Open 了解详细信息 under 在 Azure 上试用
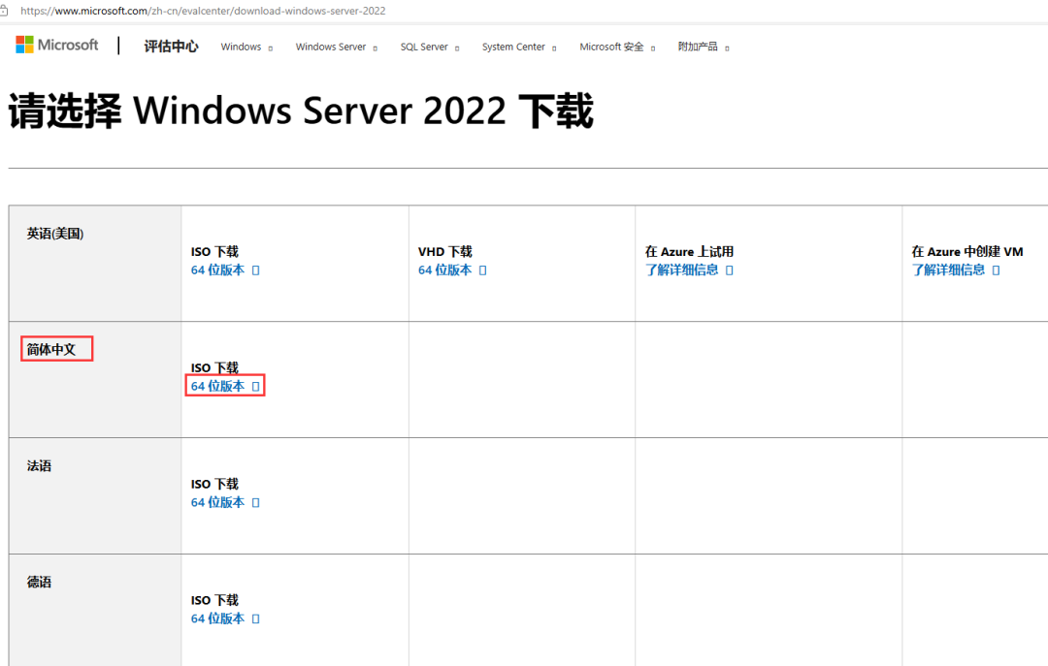 689,270
